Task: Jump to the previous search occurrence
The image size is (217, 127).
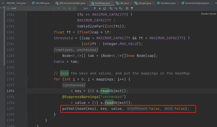Action: pos(95,8)
